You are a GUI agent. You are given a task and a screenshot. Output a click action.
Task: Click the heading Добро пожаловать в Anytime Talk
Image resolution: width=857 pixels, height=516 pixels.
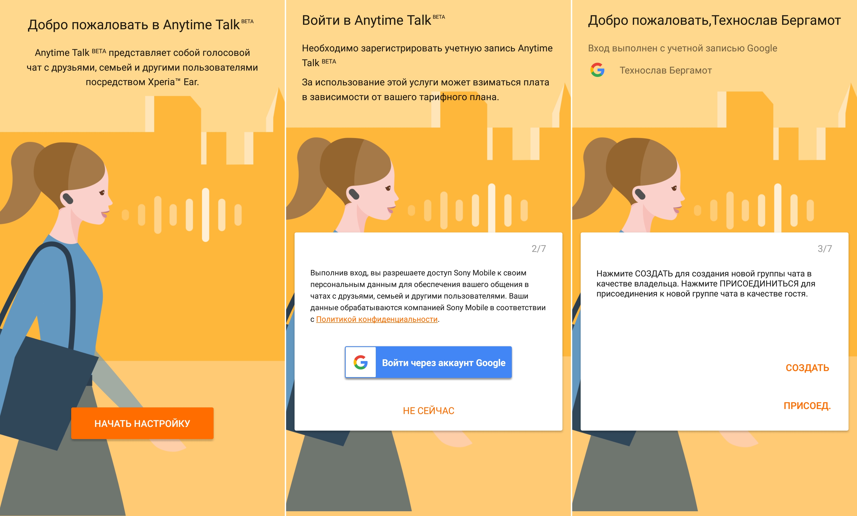141,25
